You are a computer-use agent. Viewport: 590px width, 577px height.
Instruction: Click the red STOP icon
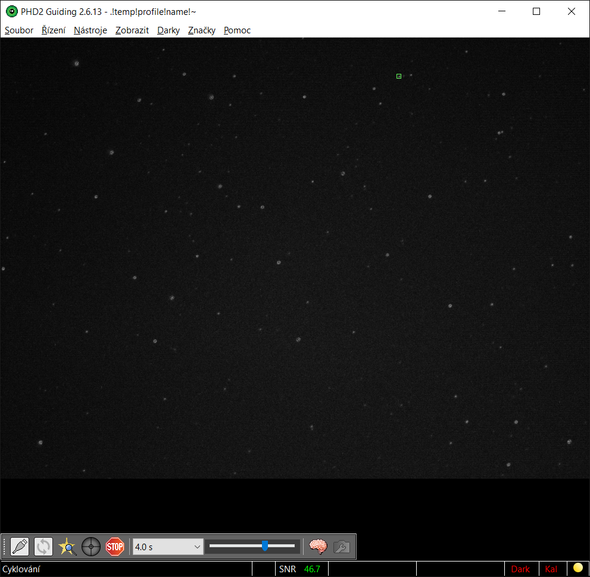click(x=115, y=547)
